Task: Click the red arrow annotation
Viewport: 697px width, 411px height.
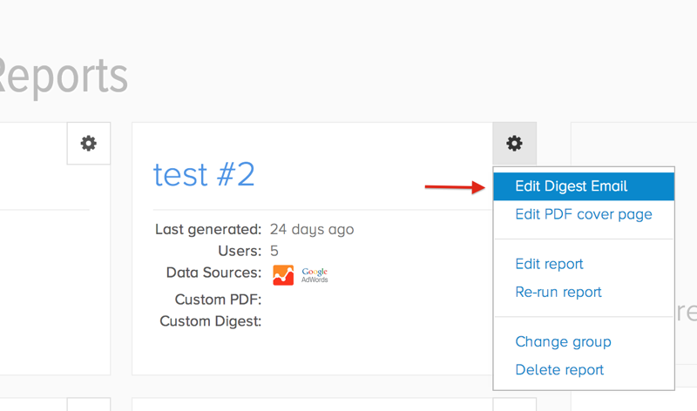Action: tap(453, 187)
